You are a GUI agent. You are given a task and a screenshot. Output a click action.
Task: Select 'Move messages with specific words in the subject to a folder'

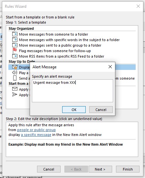(x=69, y=40)
